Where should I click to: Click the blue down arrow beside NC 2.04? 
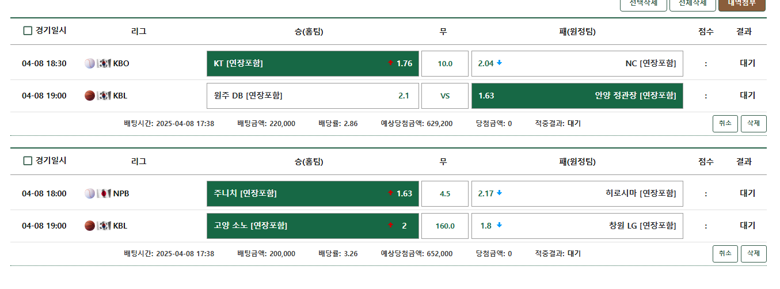click(500, 63)
